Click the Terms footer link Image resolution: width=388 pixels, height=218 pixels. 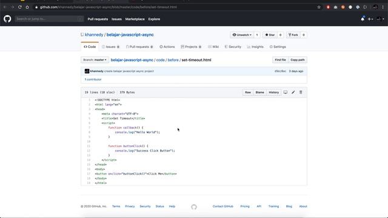pyautogui.click(x=116, y=206)
